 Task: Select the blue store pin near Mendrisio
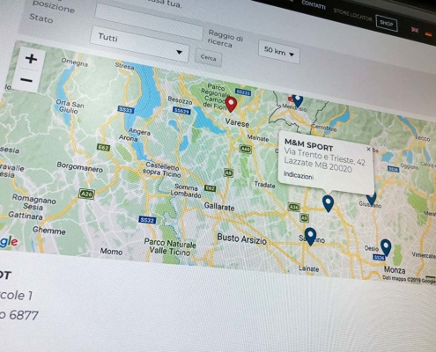click(298, 100)
